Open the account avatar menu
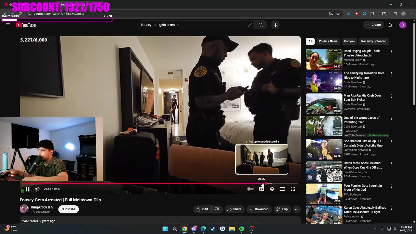Screen dimensions: 416x234 click(403, 25)
